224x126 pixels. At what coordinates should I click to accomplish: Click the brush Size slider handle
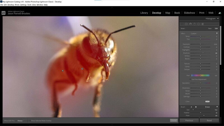[193, 110]
